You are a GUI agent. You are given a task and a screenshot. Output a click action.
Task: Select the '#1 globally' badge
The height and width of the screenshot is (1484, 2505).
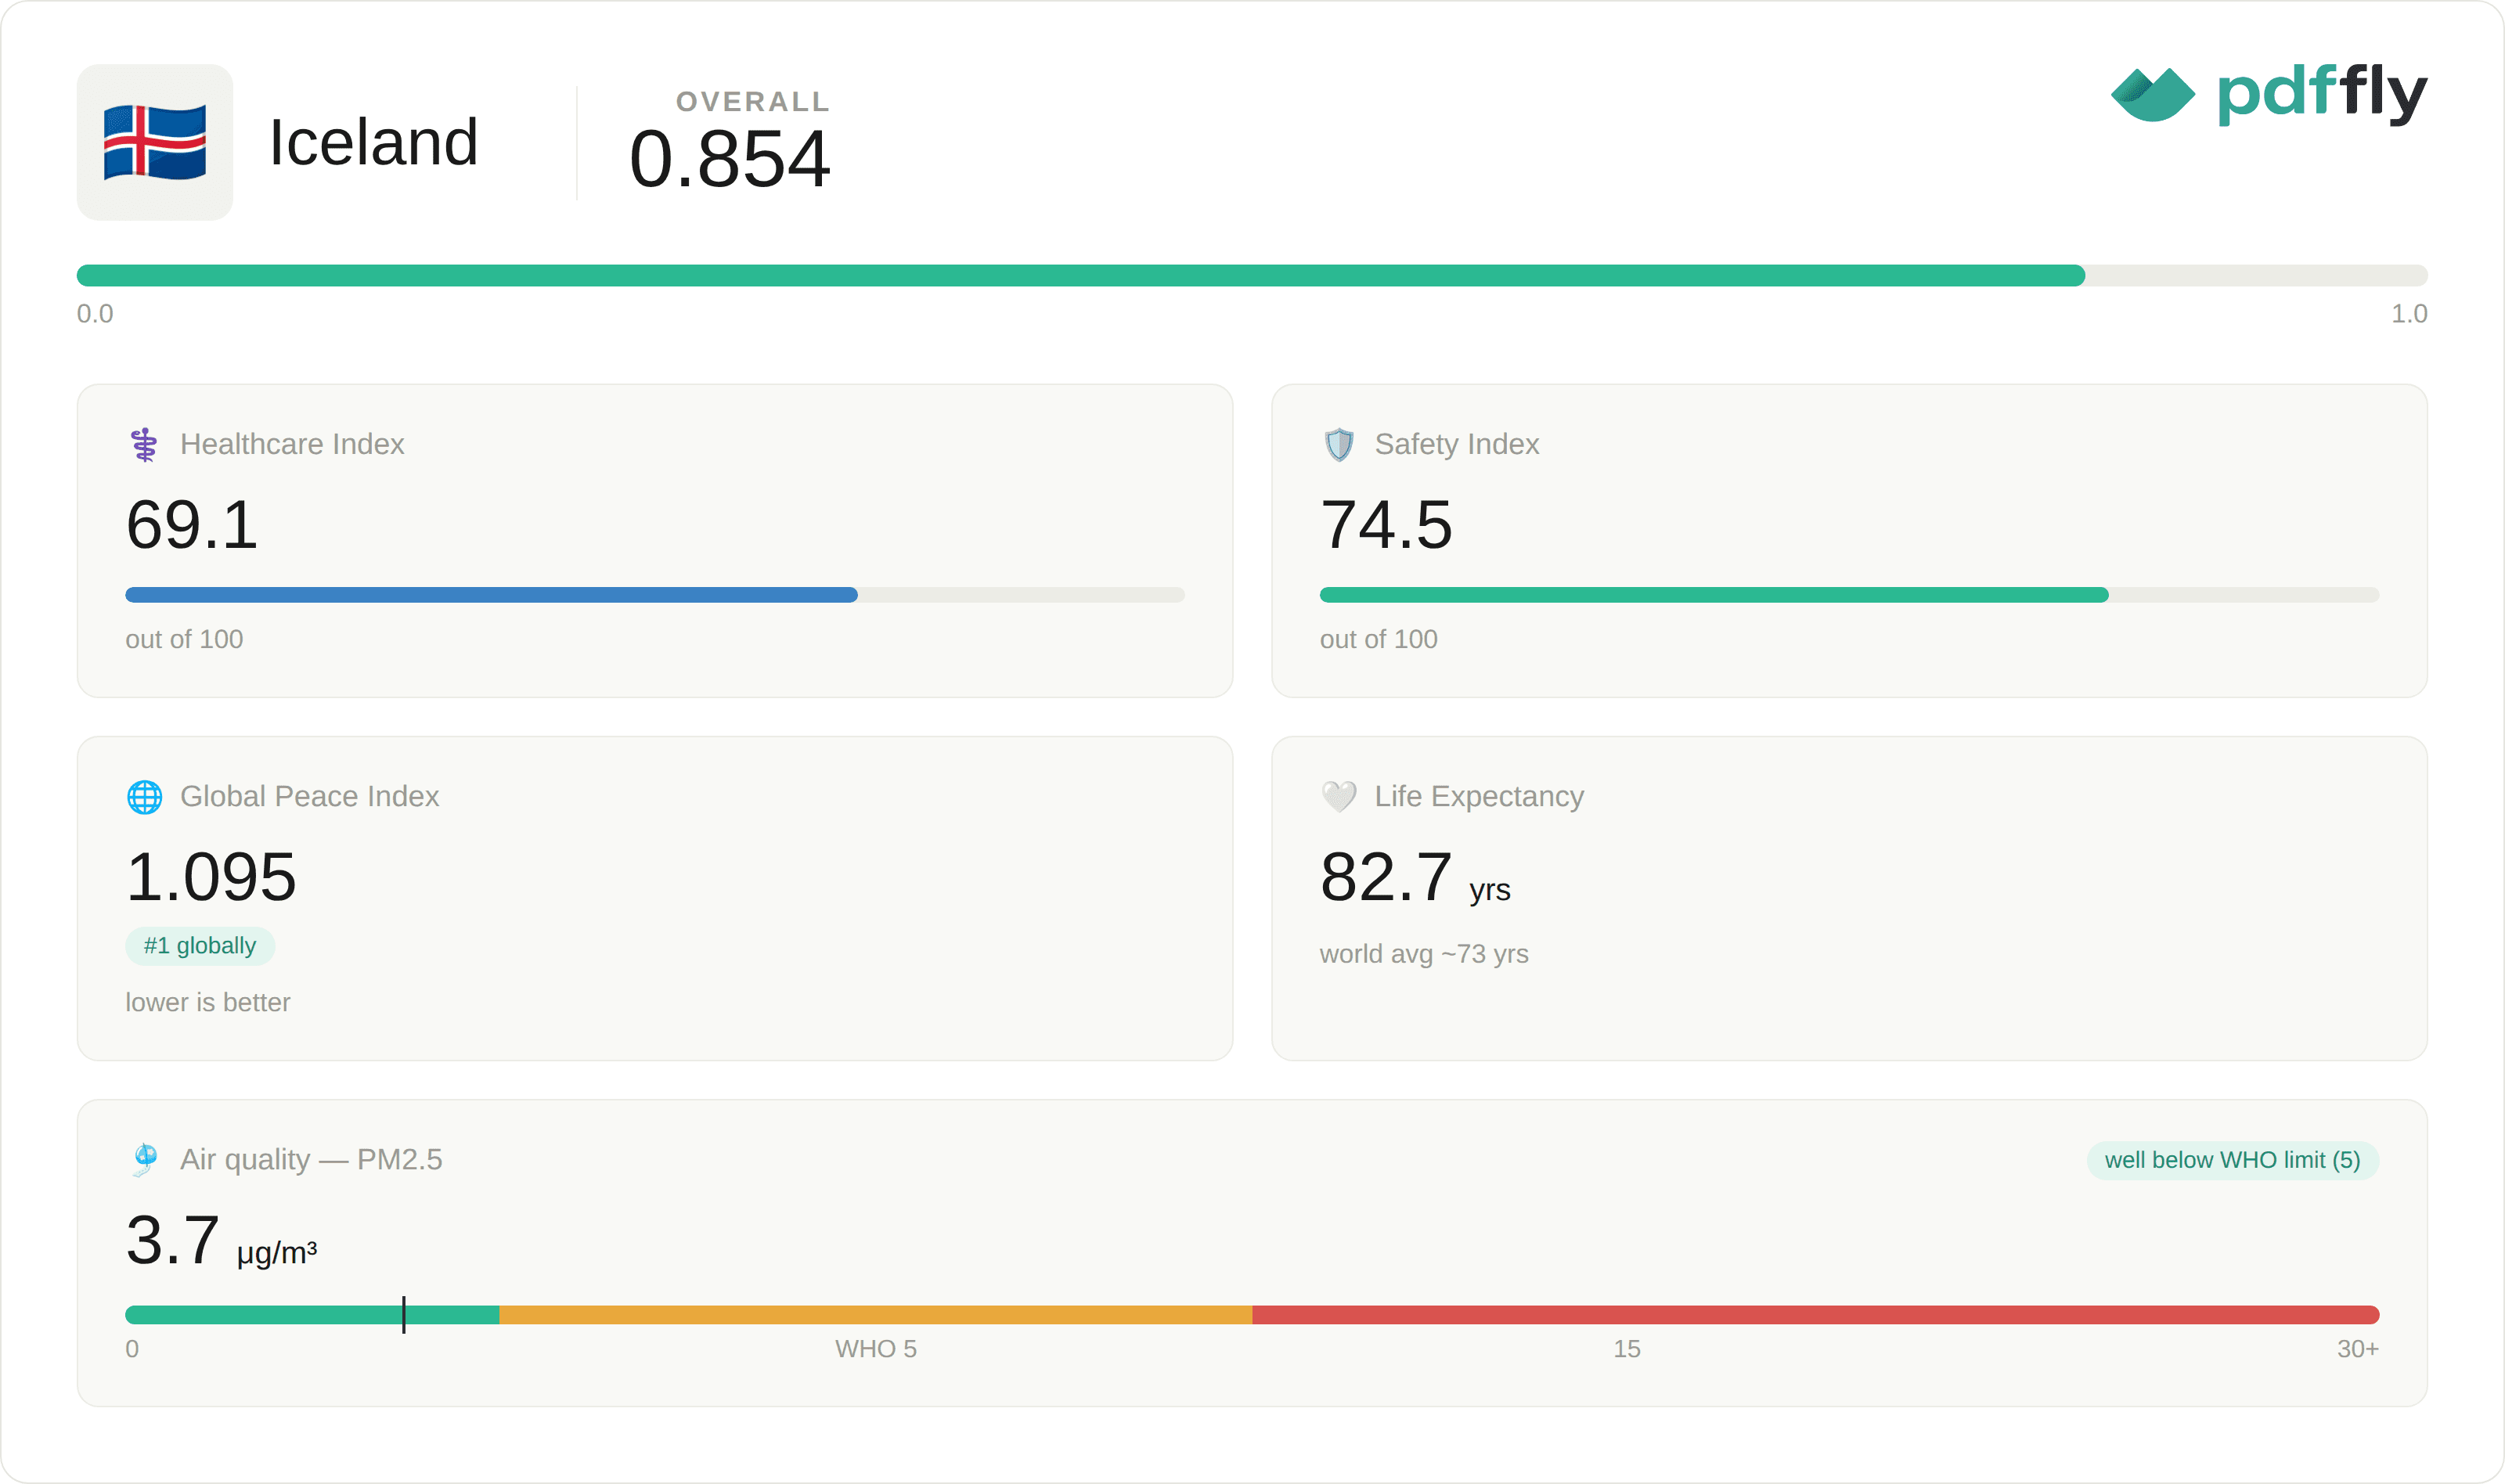pos(200,946)
